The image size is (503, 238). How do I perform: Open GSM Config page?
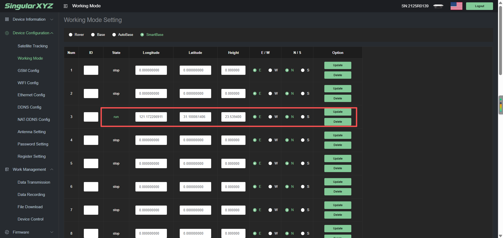pos(28,71)
